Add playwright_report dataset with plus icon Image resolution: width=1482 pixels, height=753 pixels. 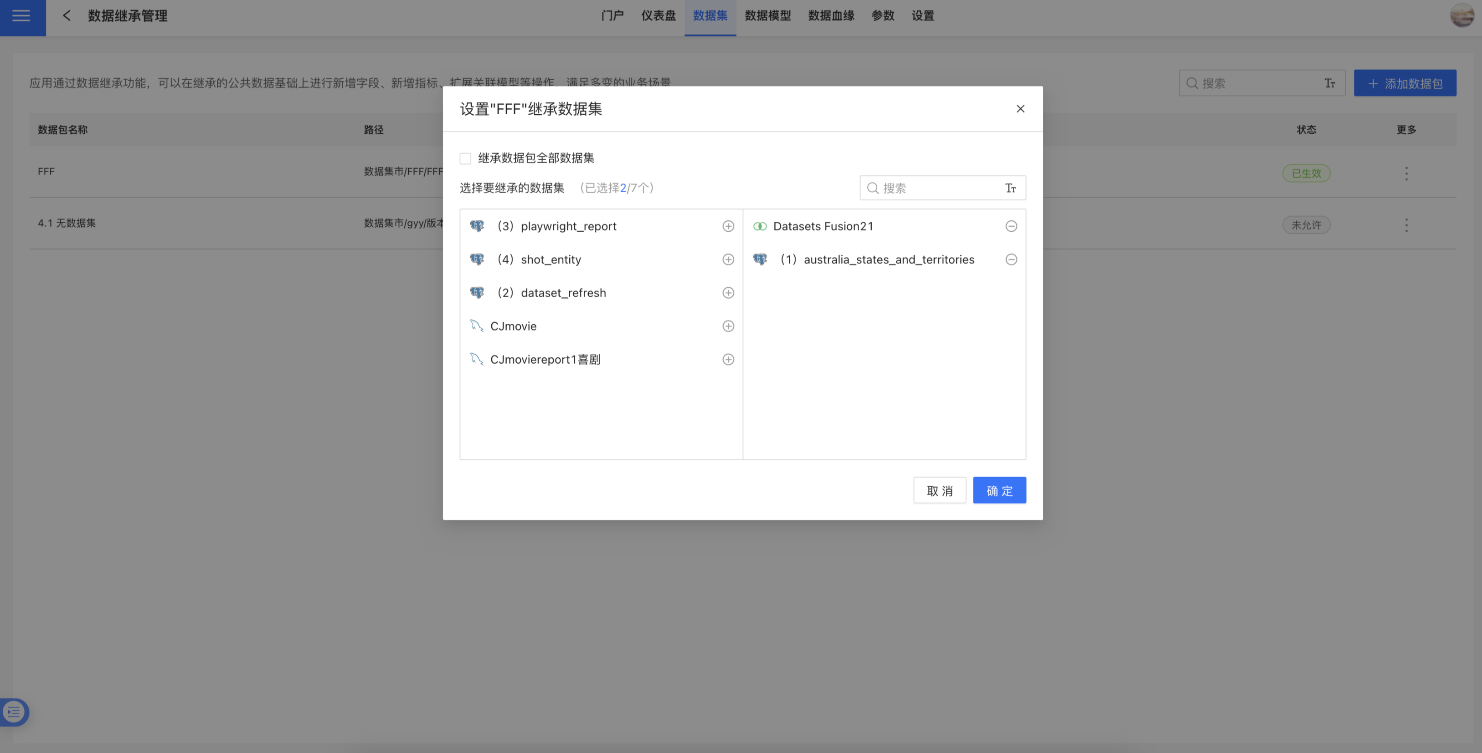(x=728, y=226)
